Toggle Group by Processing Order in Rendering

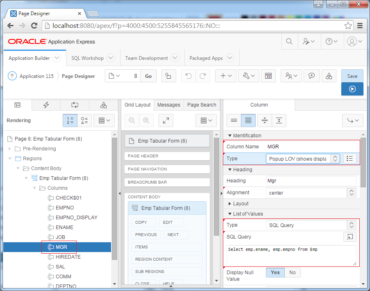pos(70,120)
